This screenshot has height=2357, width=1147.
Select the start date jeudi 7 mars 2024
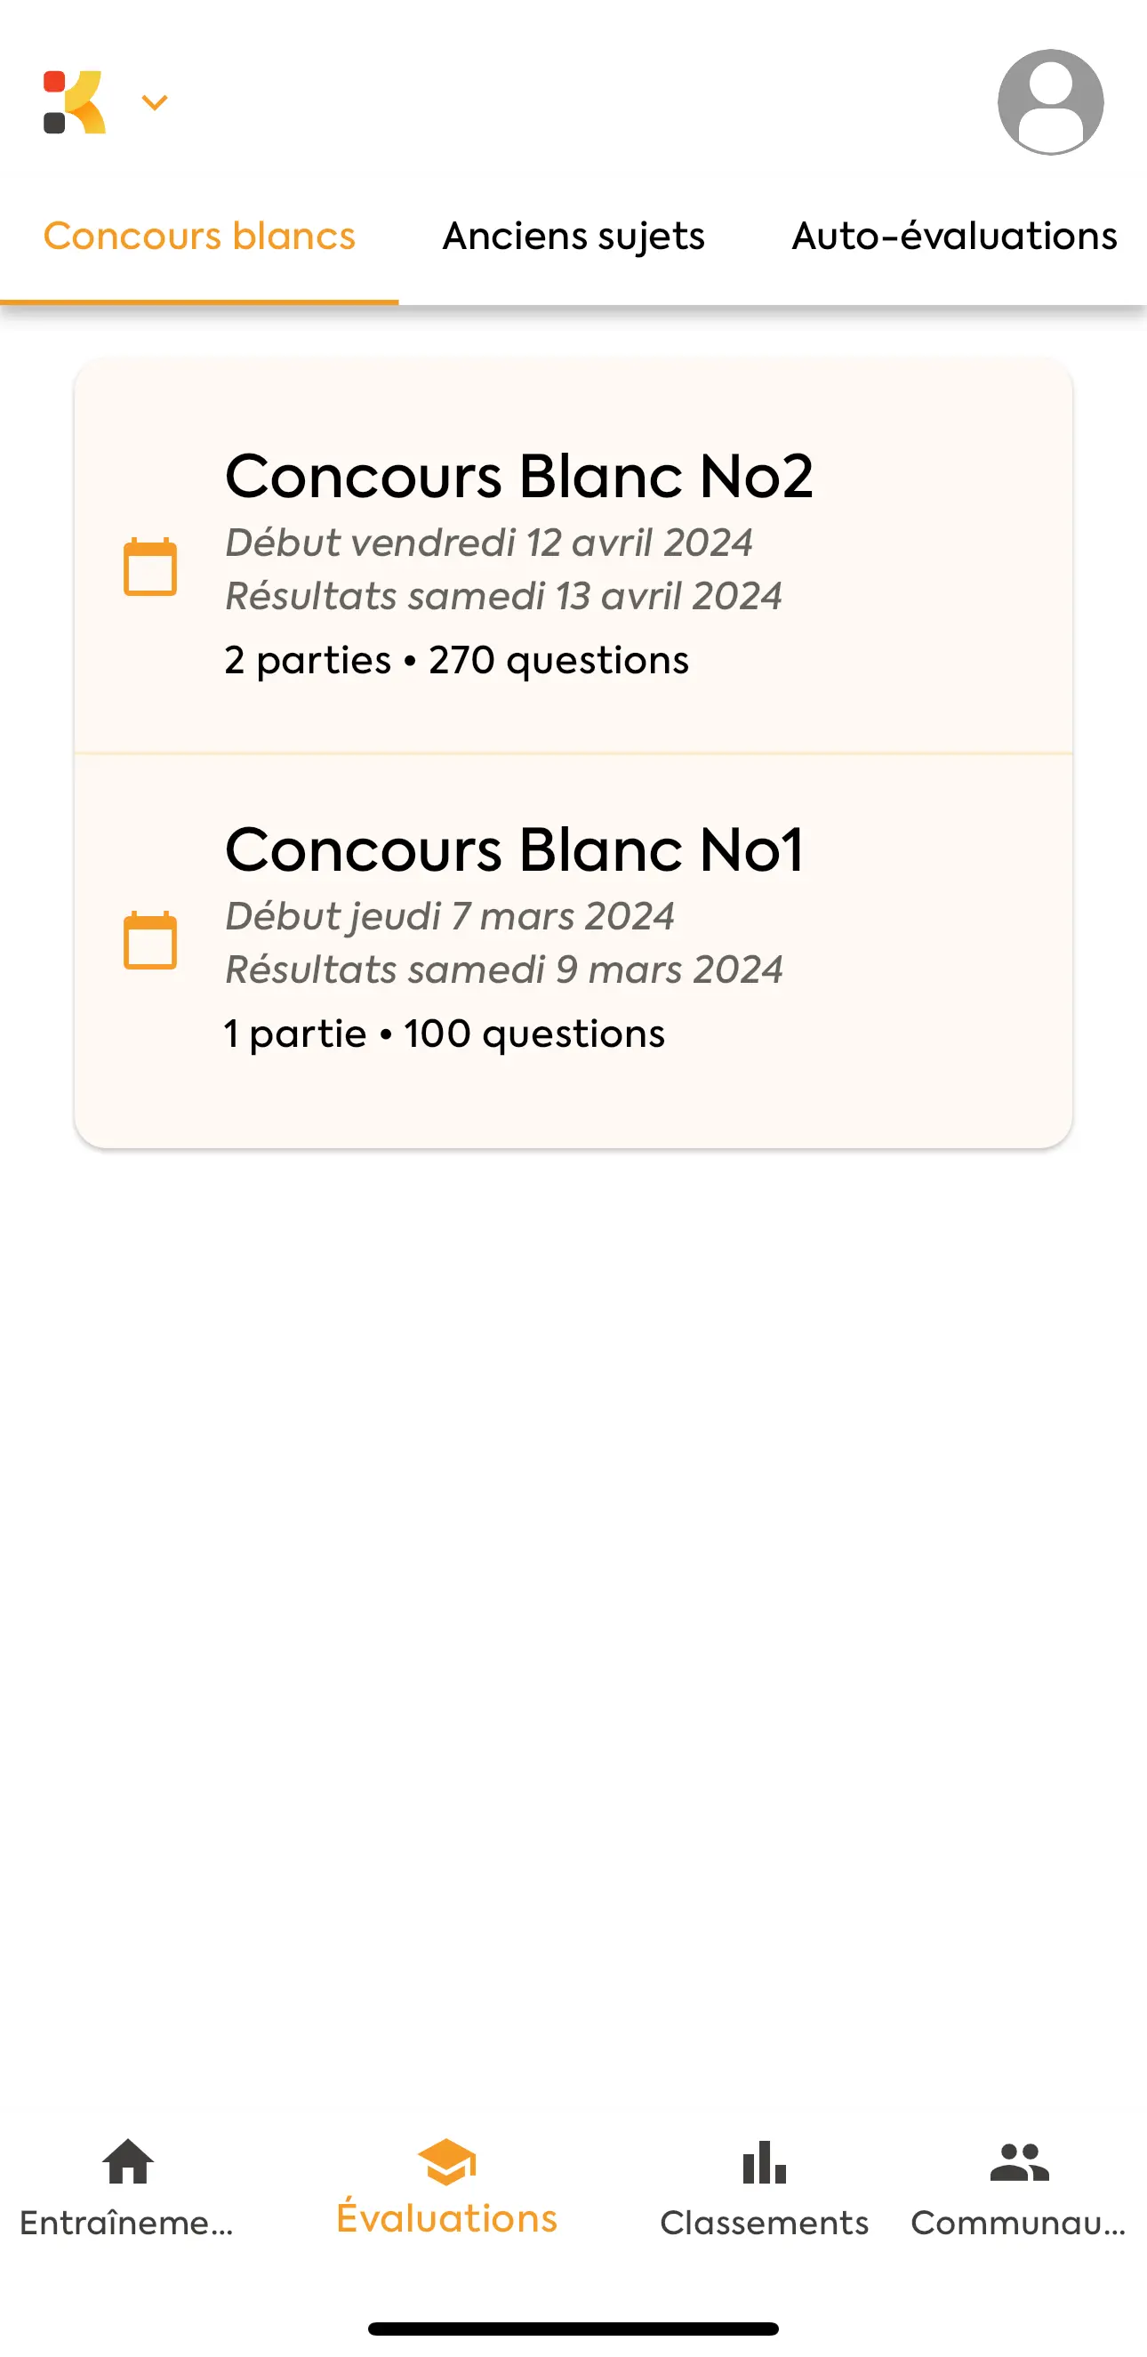(x=450, y=916)
